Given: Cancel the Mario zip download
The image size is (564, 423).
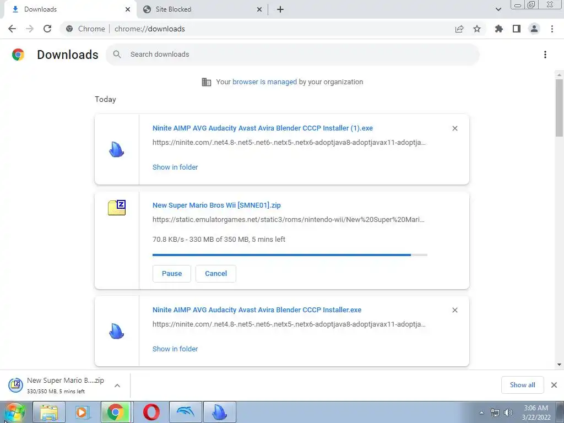Looking at the screenshot, I should [216, 274].
